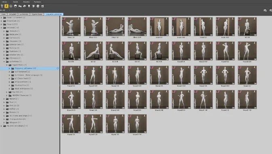Go to Figure Poses breadcrumb
The height and width of the screenshot is (154, 272).
pyautogui.click(x=37, y=14)
